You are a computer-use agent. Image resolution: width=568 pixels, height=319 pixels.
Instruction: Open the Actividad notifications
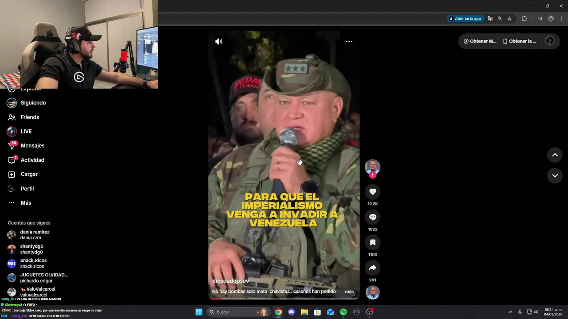[x=32, y=160]
